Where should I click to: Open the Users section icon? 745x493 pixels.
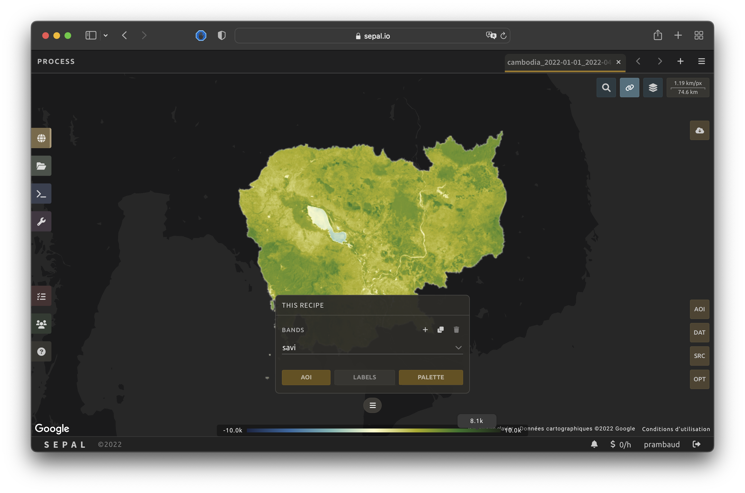point(41,324)
